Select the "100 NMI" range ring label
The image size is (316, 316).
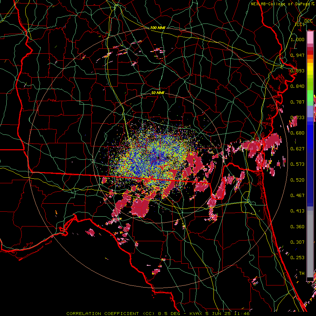158,28
